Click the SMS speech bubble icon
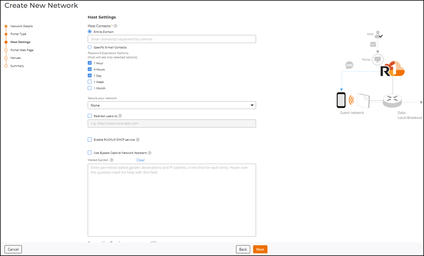This screenshot has height=256, width=424. pos(349,65)
